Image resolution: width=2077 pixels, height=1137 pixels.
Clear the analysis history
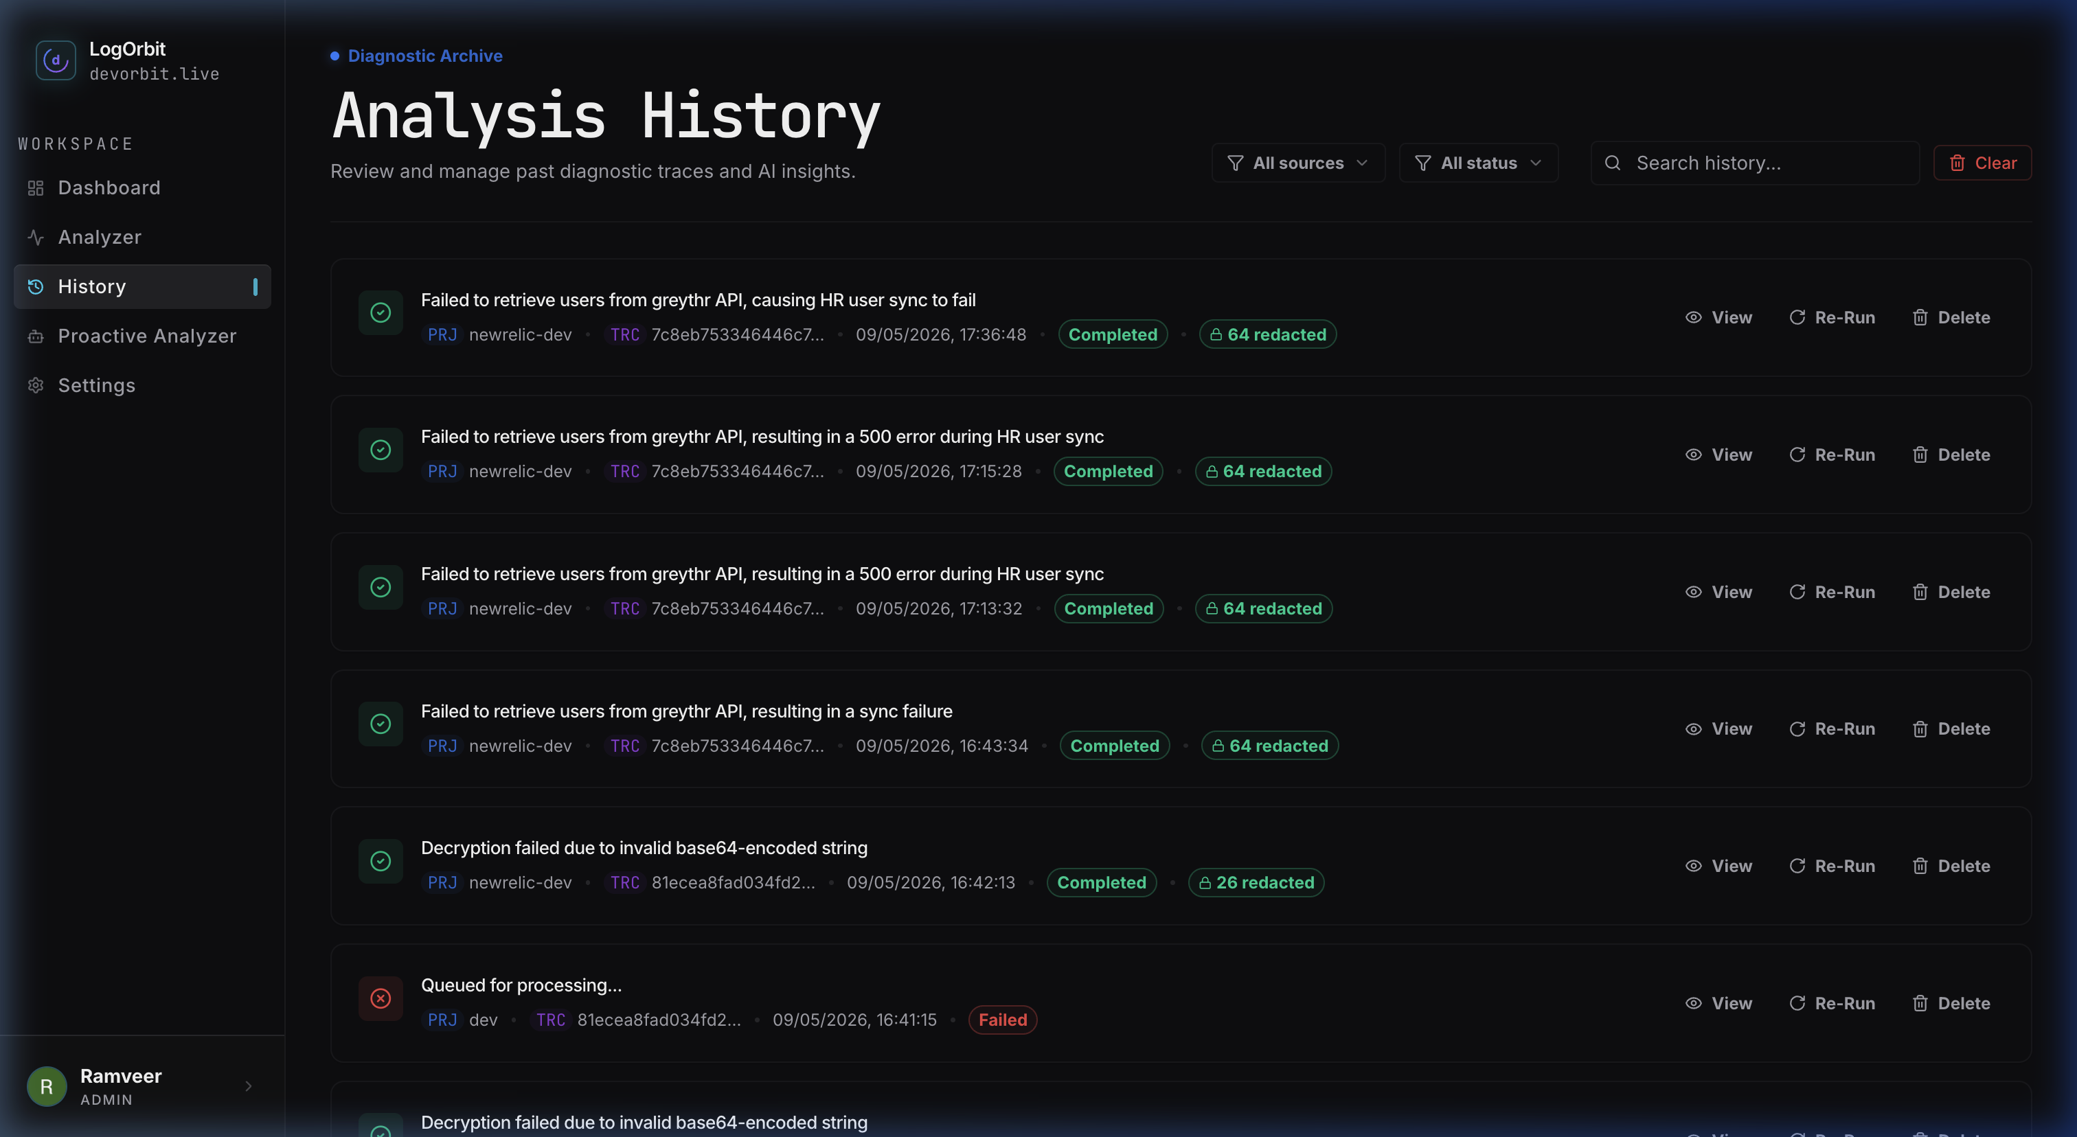click(1983, 163)
